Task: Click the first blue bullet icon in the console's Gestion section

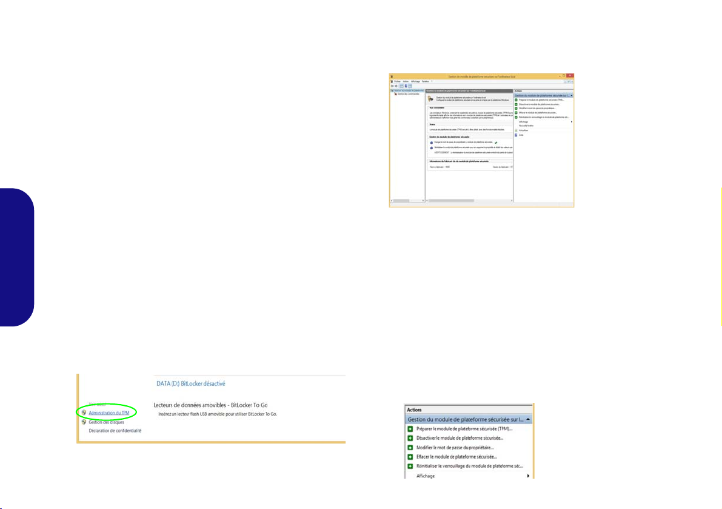Action: [x=432, y=143]
